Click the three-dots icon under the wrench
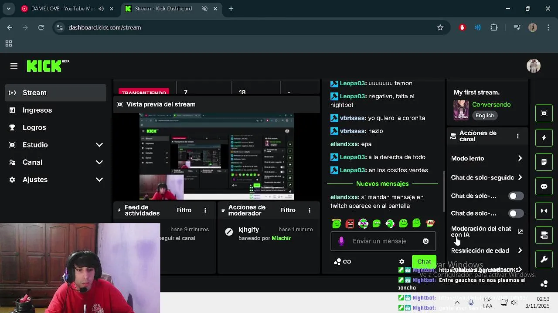The width and height of the screenshot is (558, 313). [x=544, y=284]
